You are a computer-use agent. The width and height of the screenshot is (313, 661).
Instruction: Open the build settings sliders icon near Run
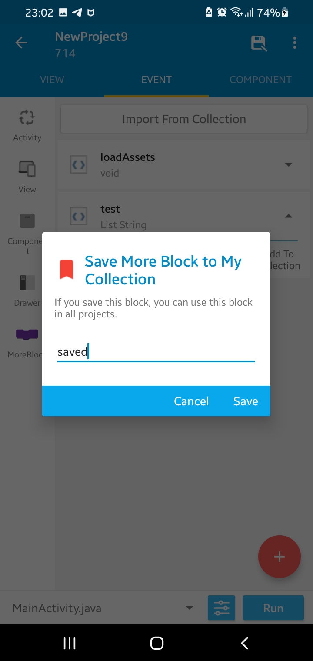point(221,608)
